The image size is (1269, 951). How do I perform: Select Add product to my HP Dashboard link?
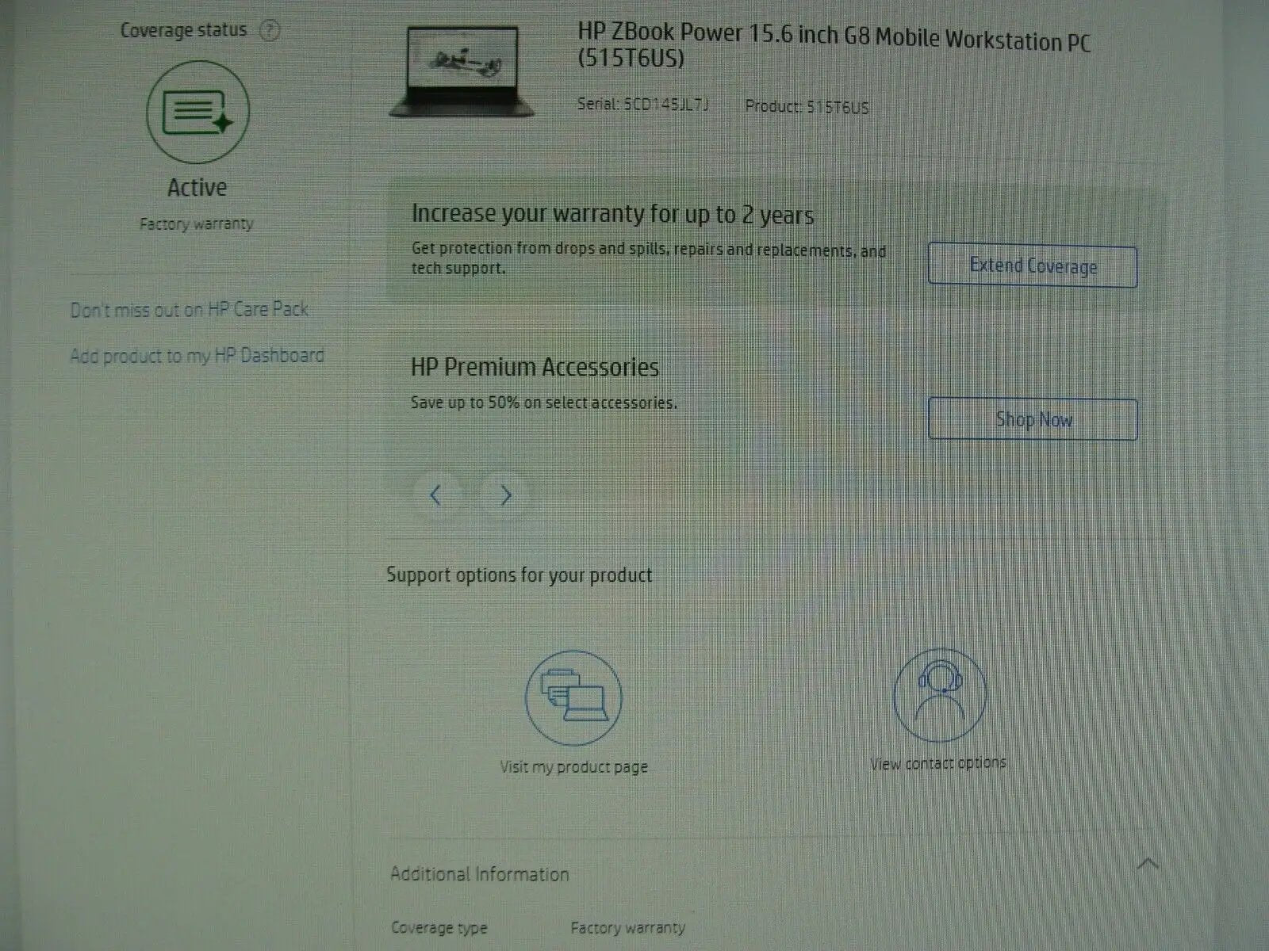click(x=197, y=356)
